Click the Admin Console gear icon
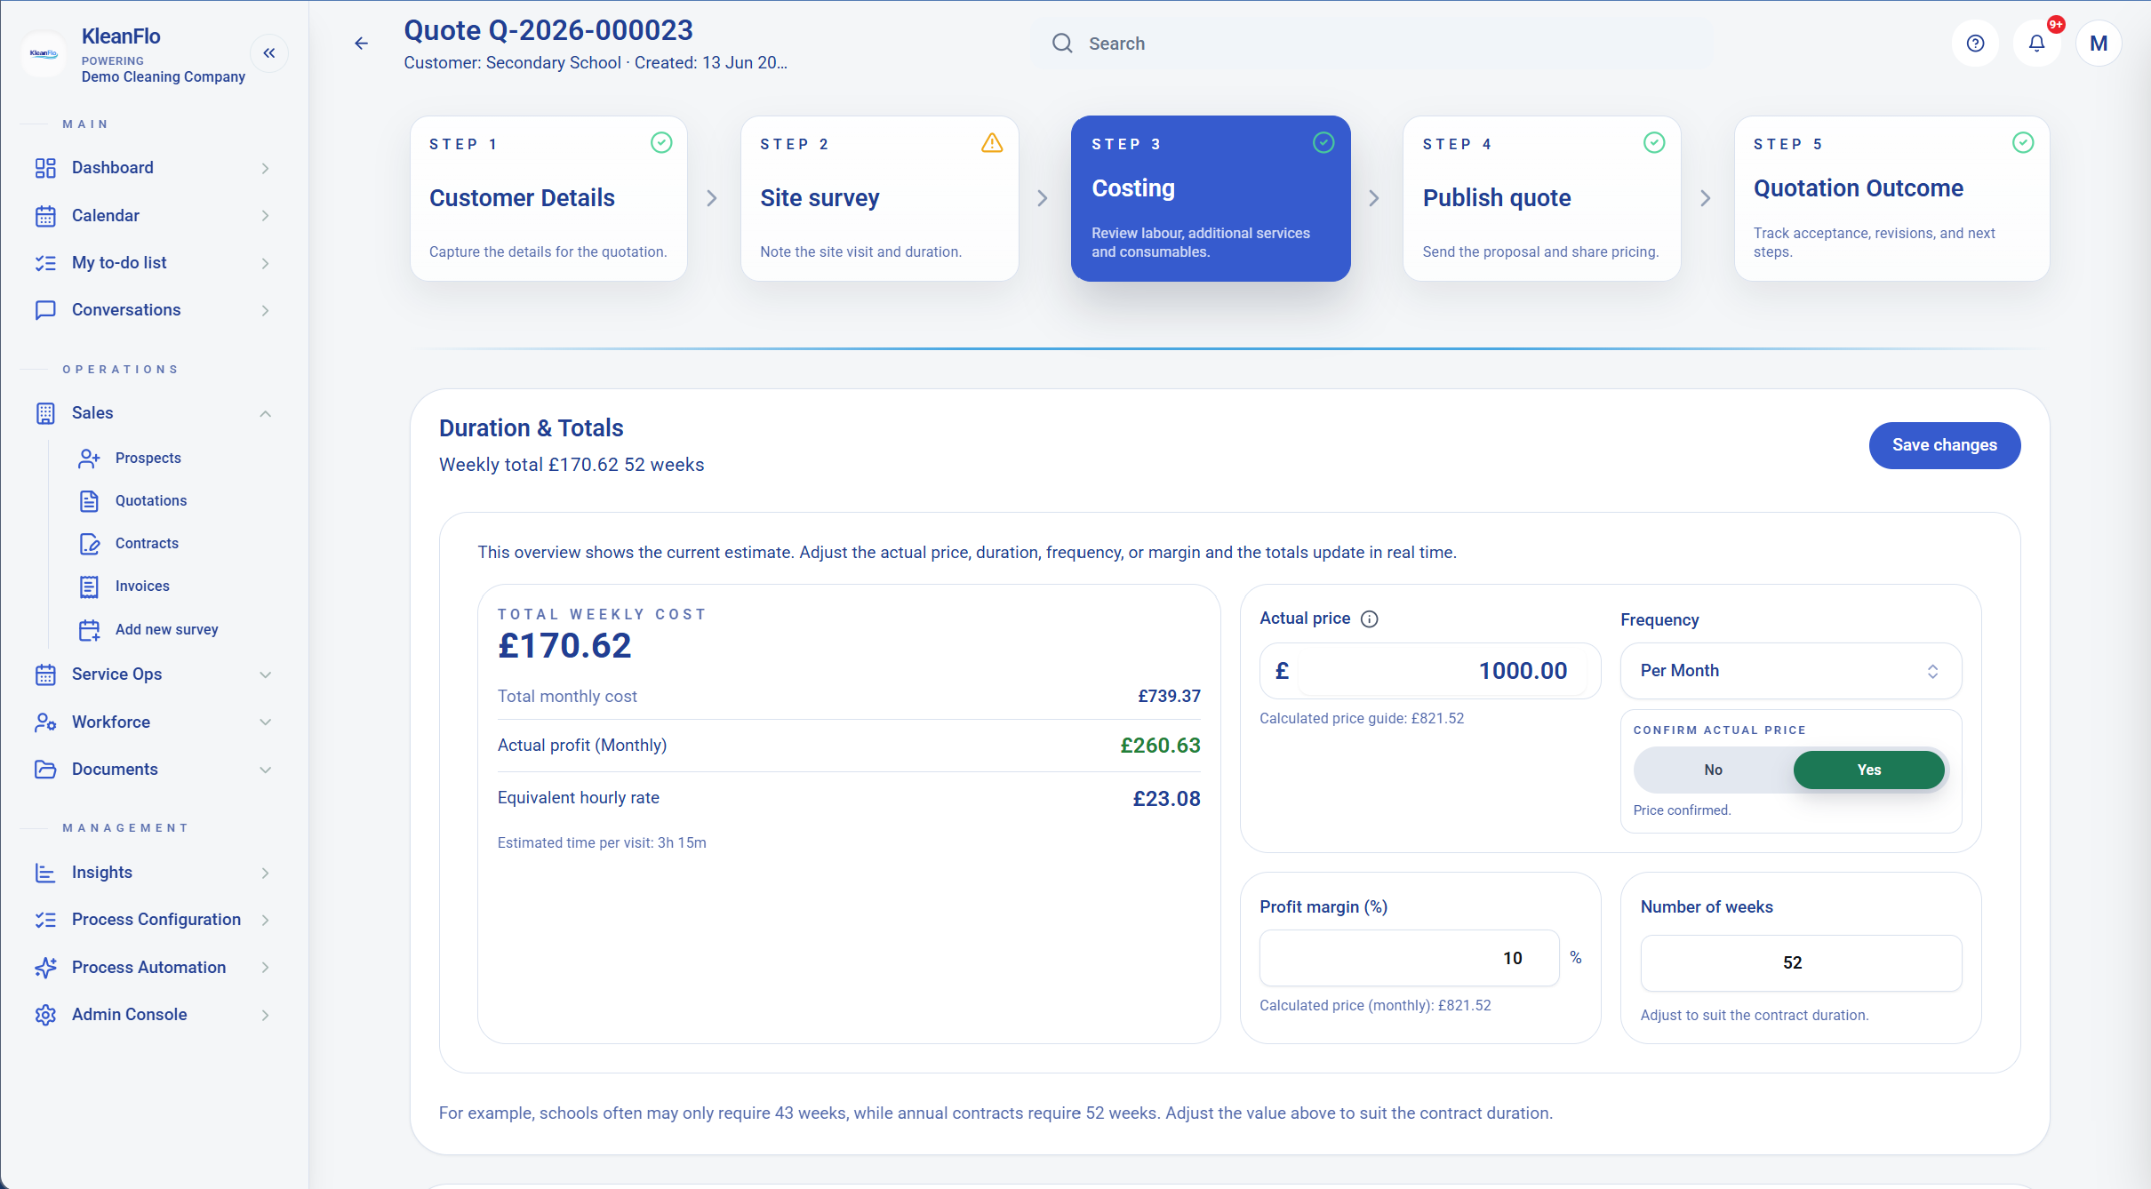 pyautogui.click(x=45, y=1015)
